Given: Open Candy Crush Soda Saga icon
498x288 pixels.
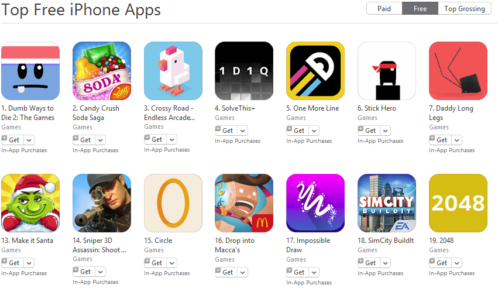Looking at the screenshot, I should point(102,71).
